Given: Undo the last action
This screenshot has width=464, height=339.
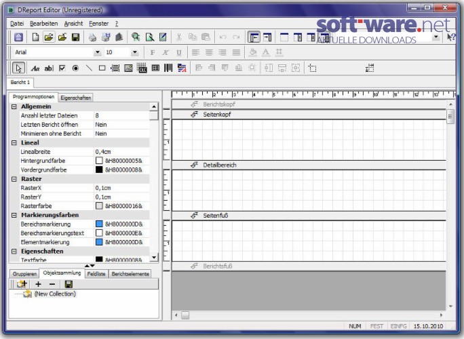Looking at the screenshot, I should click(x=223, y=37).
